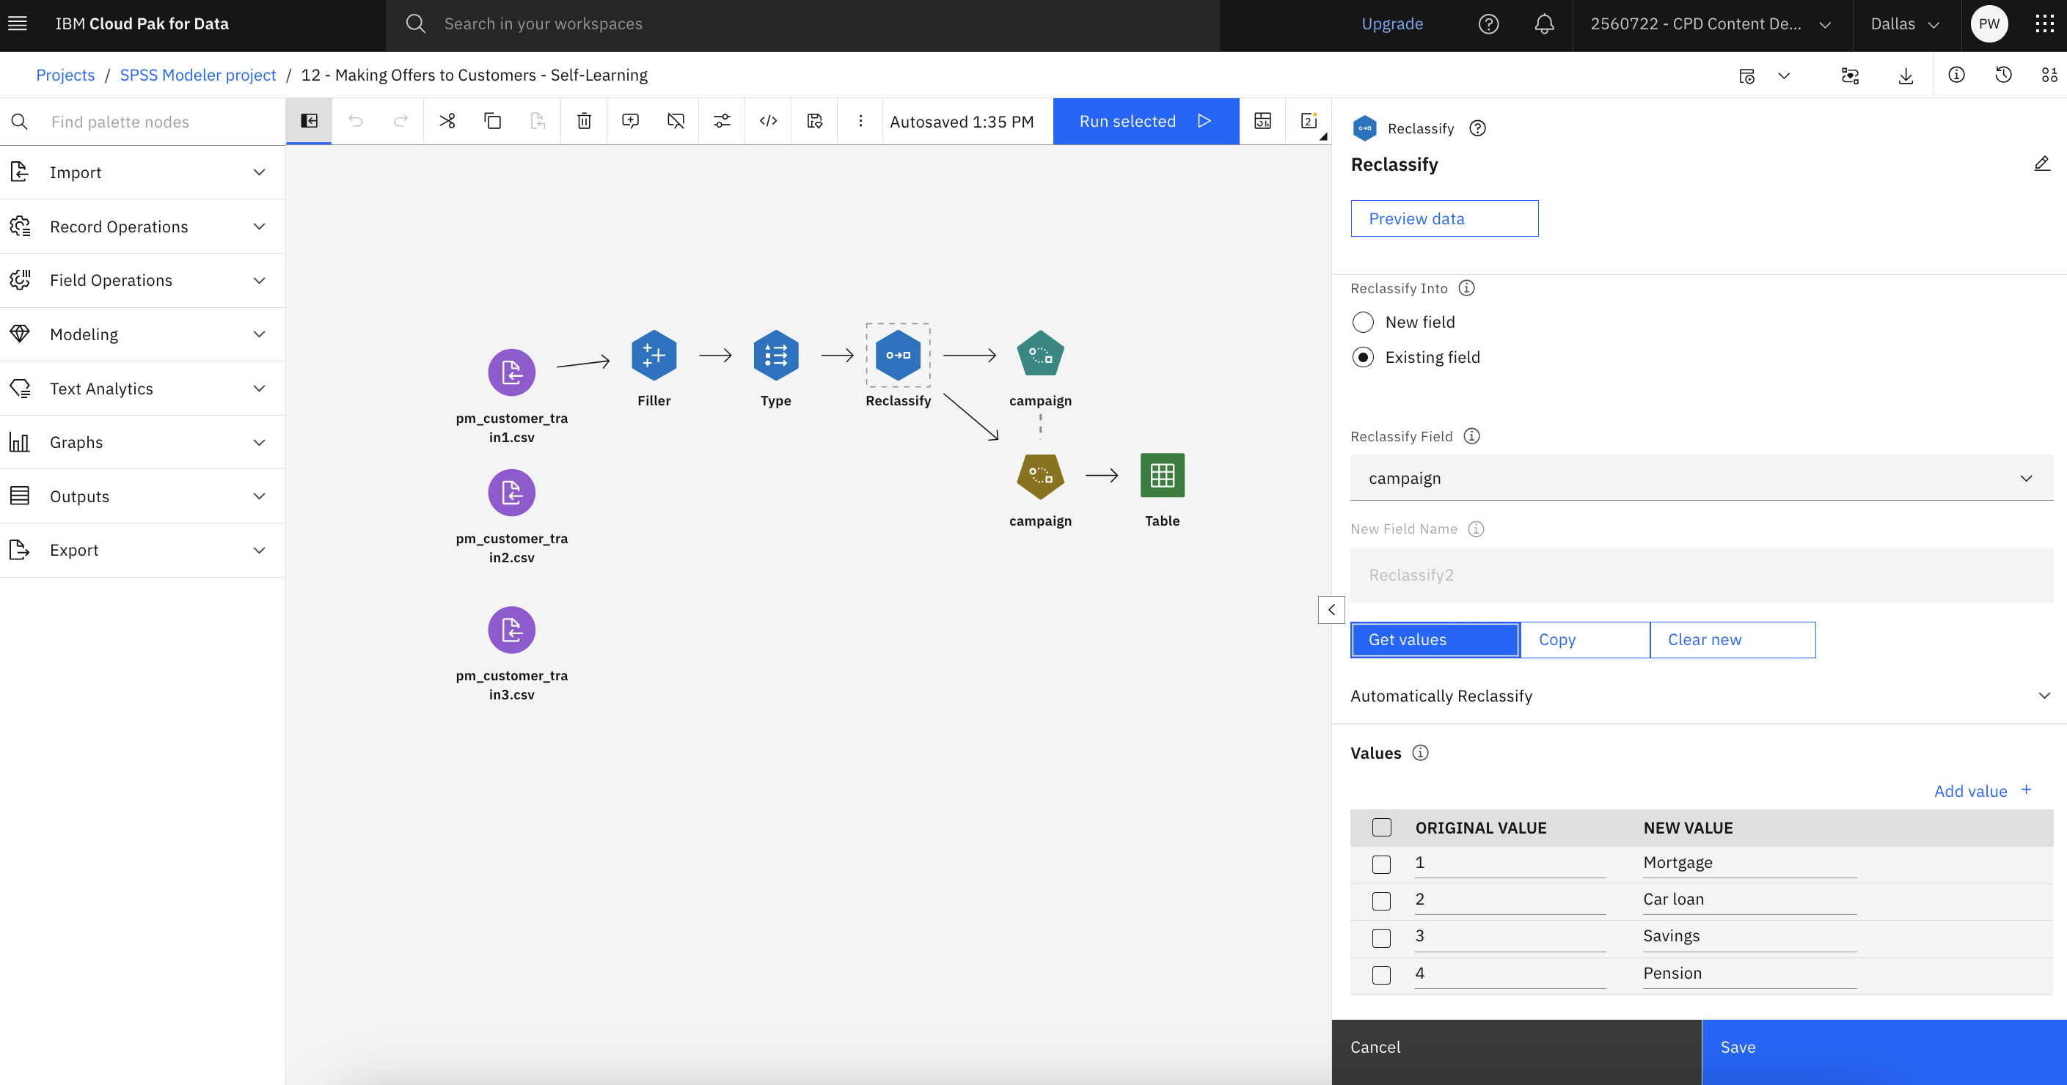Select the Cut tool in the canvas toolbar
The height and width of the screenshot is (1085, 2067).
447,121
